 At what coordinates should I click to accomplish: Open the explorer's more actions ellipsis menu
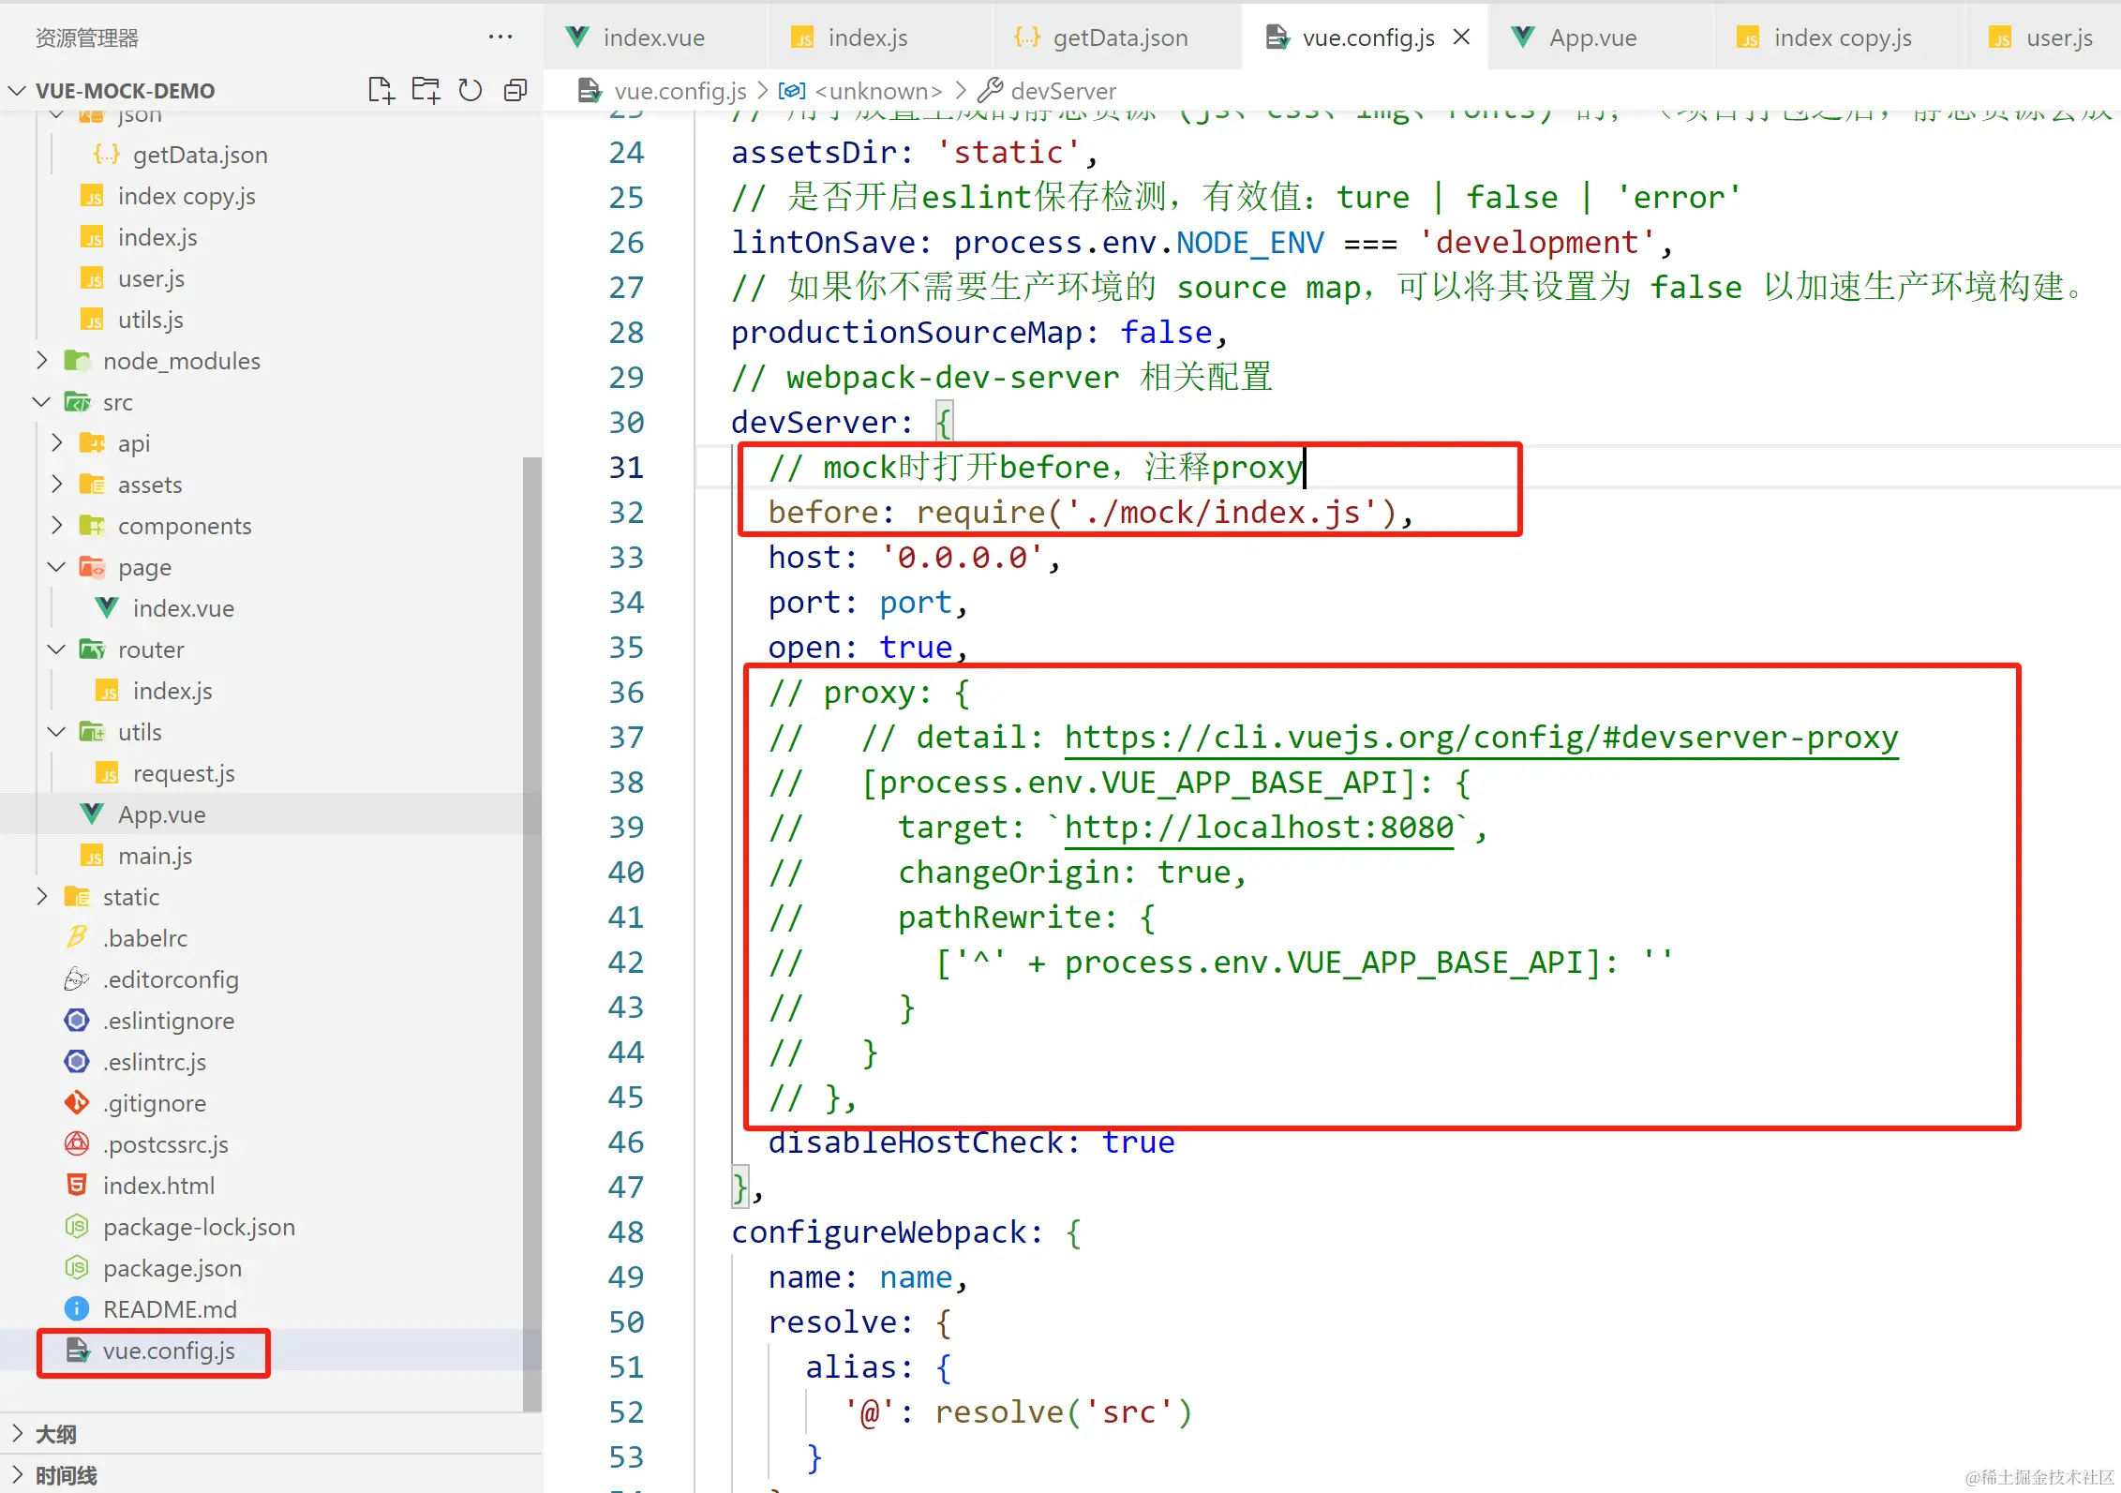(500, 37)
